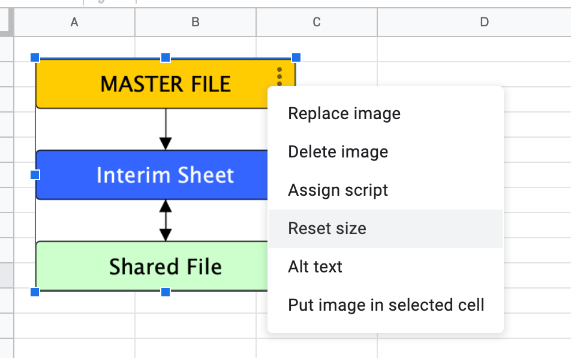The width and height of the screenshot is (571, 358).
Task: Click the top-right image resize handle
Action: point(296,57)
